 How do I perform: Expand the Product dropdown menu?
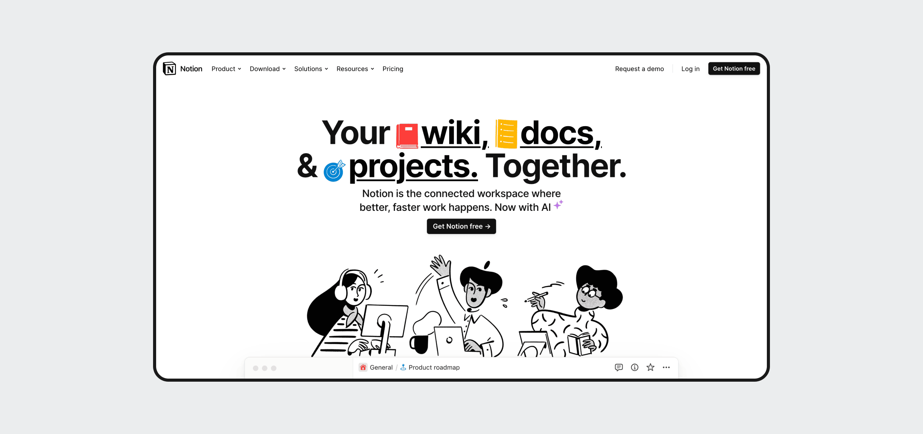point(226,69)
